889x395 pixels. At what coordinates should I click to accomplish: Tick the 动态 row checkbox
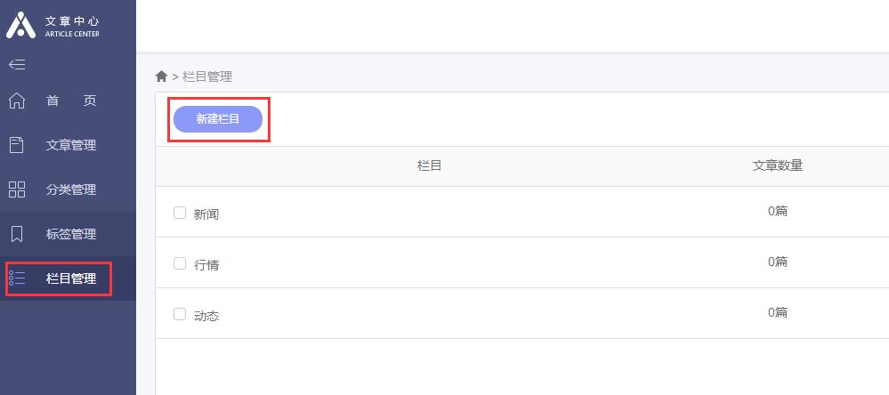point(180,314)
